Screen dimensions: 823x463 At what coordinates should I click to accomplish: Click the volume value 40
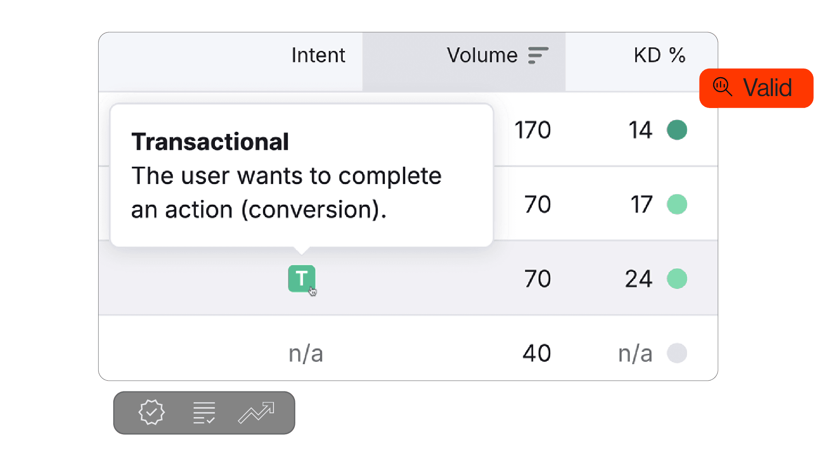pyautogui.click(x=537, y=353)
